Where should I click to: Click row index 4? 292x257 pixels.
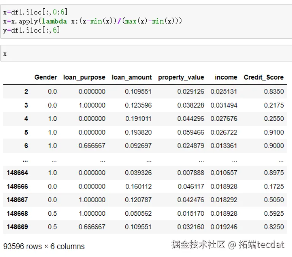click(26, 118)
